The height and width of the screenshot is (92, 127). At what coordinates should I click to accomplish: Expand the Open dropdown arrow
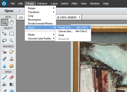(20, 11)
